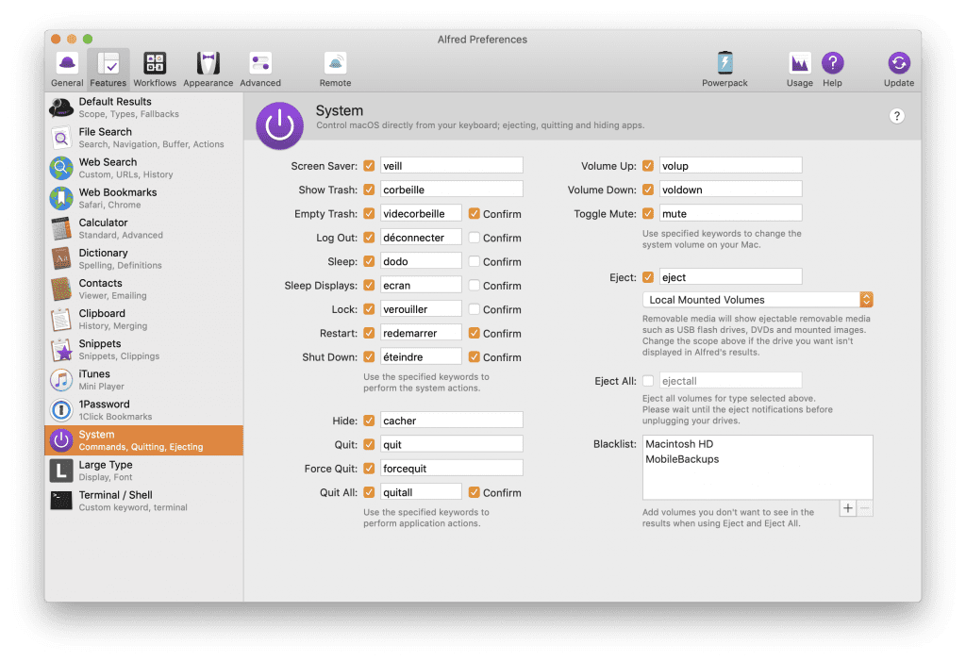The width and height of the screenshot is (966, 661).
Task: Select the Features toolbar icon
Action: (x=108, y=69)
